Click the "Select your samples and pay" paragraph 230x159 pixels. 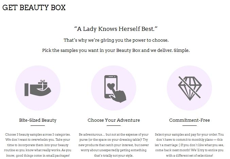pos(189,145)
